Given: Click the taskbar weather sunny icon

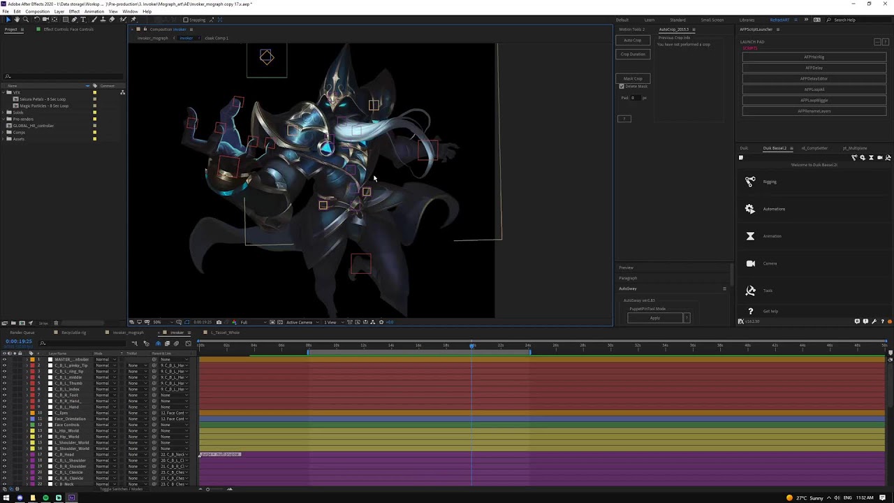Looking at the screenshot, I should pos(789,498).
